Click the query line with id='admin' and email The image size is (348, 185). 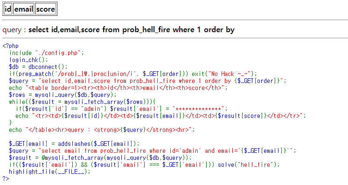[x=153, y=151]
